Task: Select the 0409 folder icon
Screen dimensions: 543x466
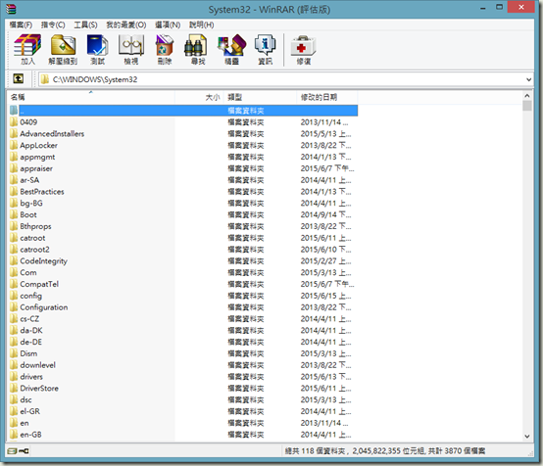Action: point(14,121)
